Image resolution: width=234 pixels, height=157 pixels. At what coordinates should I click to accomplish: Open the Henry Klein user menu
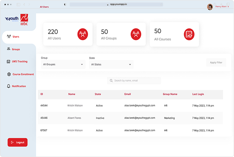[x=222, y=7]
